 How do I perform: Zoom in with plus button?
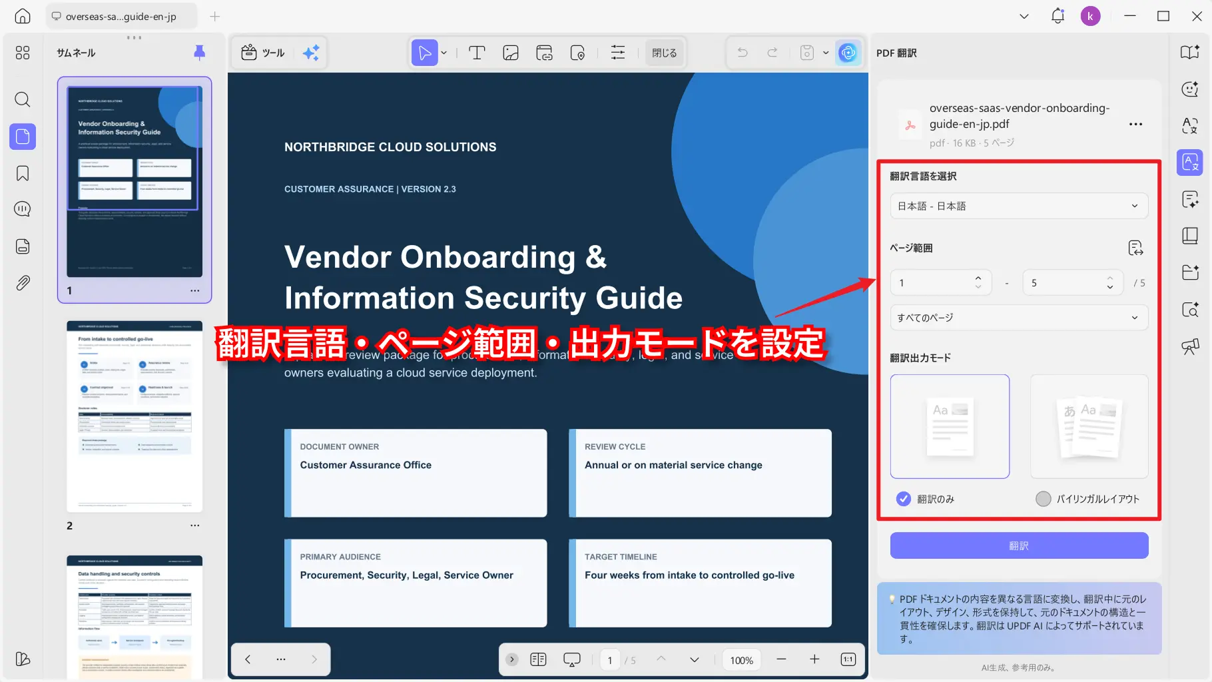coord(814,659)
